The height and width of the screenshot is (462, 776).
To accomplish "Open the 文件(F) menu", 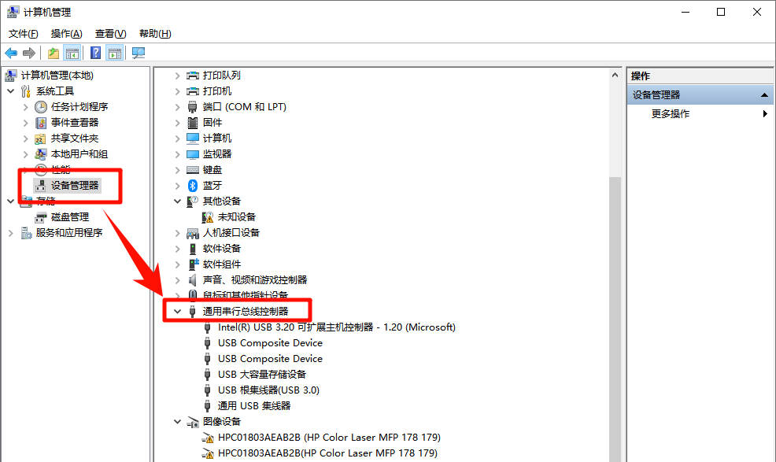I will pyautogui.click(x=24, y=34).
